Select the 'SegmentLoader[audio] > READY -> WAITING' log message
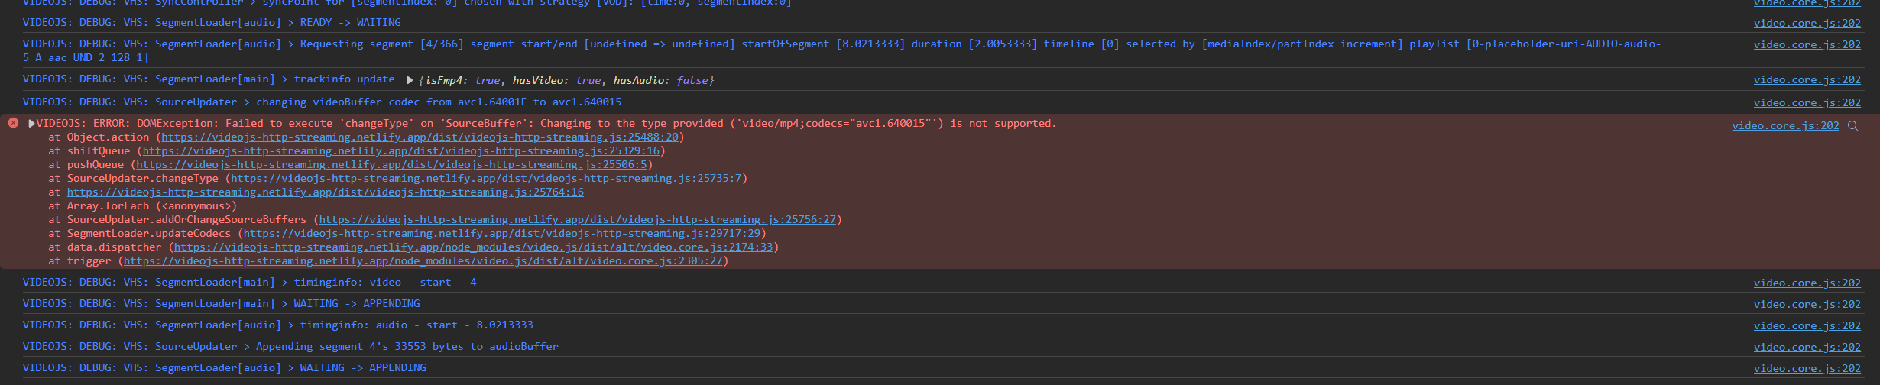This screenshot has width=1880, height=385. click(212, 23)
